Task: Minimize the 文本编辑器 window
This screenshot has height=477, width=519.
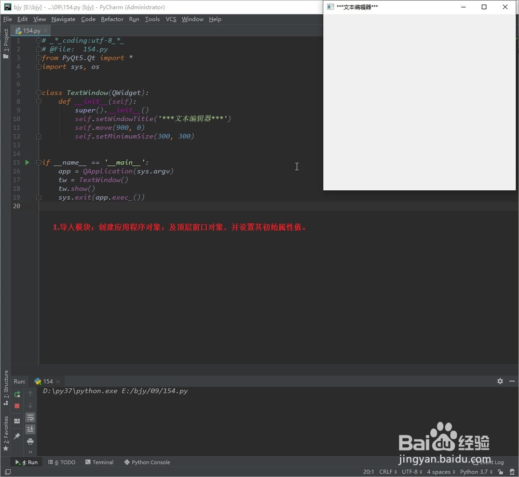Action: (463, 7)
